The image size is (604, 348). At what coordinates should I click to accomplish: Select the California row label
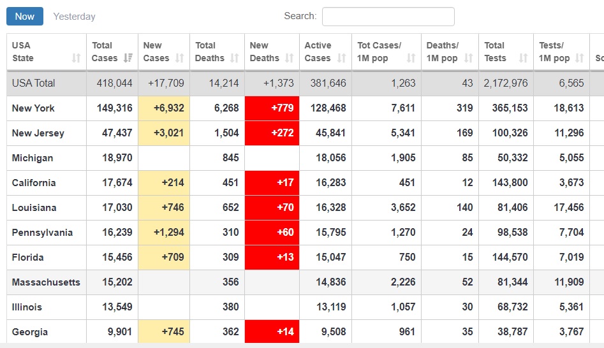(34, 183)
